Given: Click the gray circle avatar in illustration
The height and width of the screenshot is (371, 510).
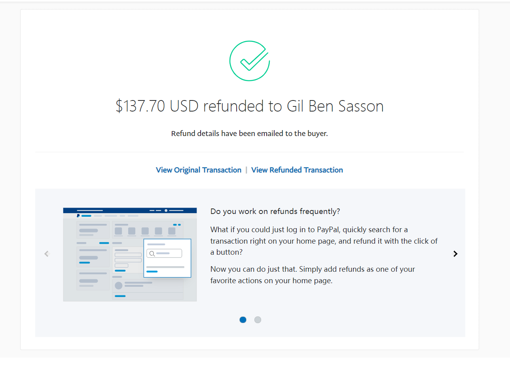Looking at the screenshot, I should point(119,286).
